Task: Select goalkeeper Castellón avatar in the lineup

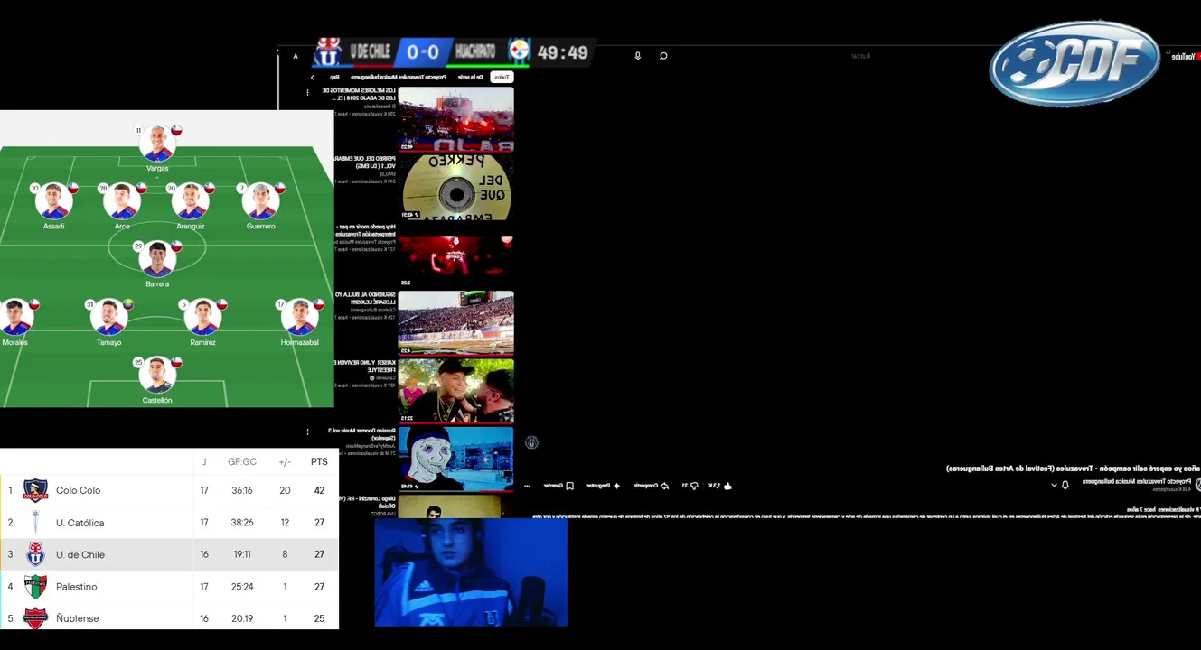Action: pos(157,375)
